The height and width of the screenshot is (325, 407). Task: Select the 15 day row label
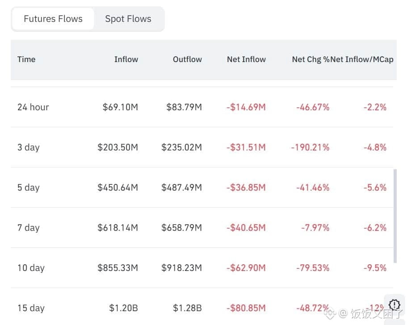[31, 308]
